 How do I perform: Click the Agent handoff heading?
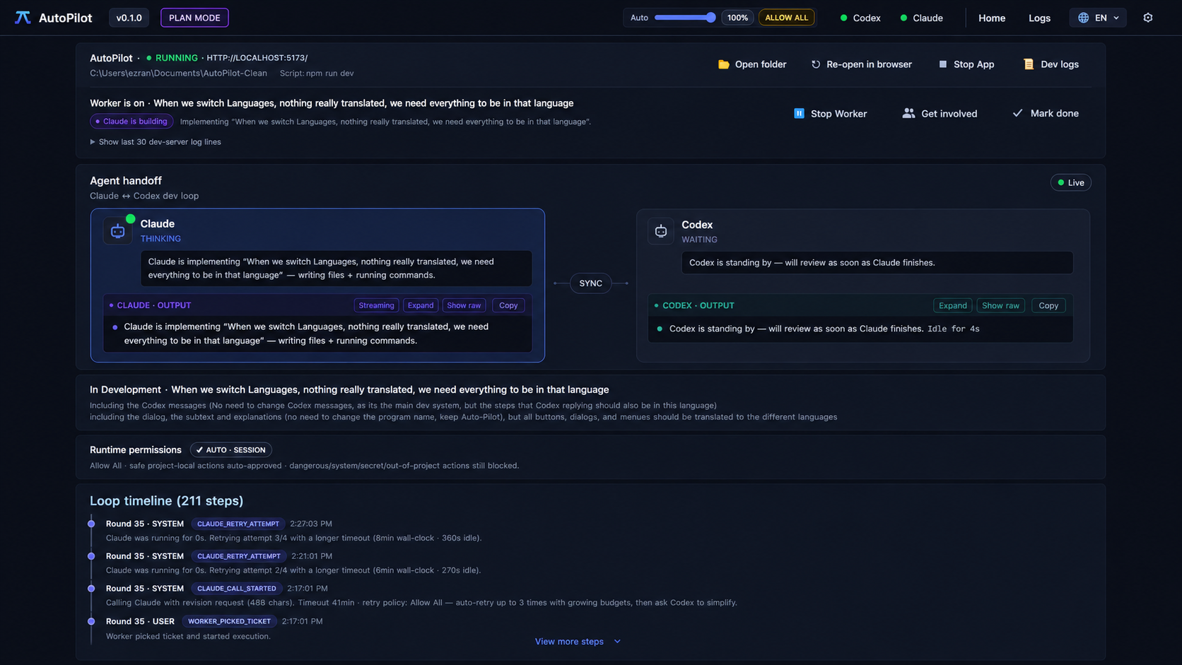(126, 181)
